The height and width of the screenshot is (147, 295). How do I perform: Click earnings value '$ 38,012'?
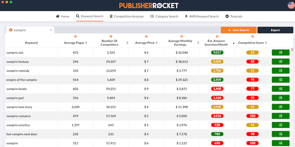click(182, 61)
